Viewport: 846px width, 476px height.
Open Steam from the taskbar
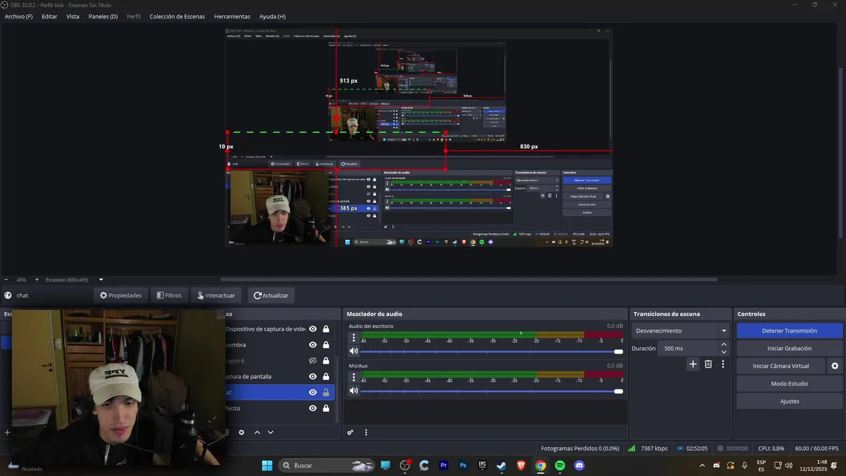502,465
